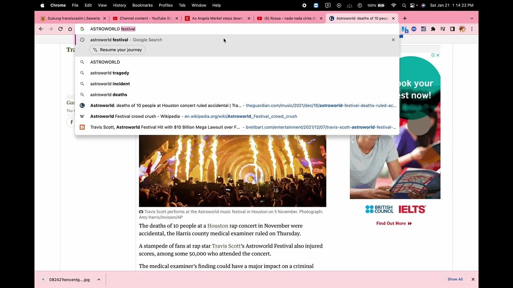Viewport: 513px width, 288px height.
Task: Follow the 'Travis Scott' article link
Action: click(x=226, y=246)
